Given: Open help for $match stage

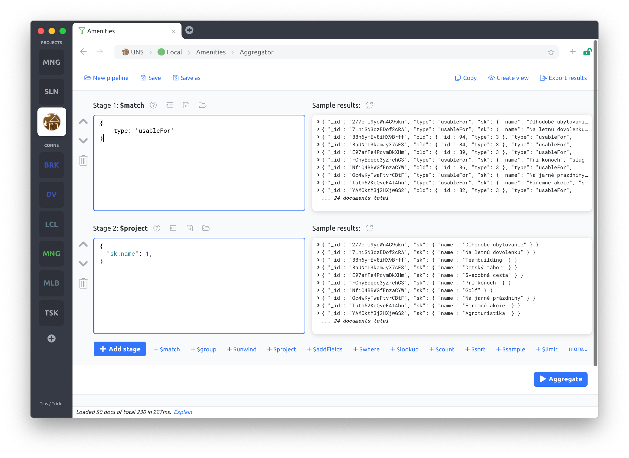Looking at the screenshot, I should [x=153, y=105].
